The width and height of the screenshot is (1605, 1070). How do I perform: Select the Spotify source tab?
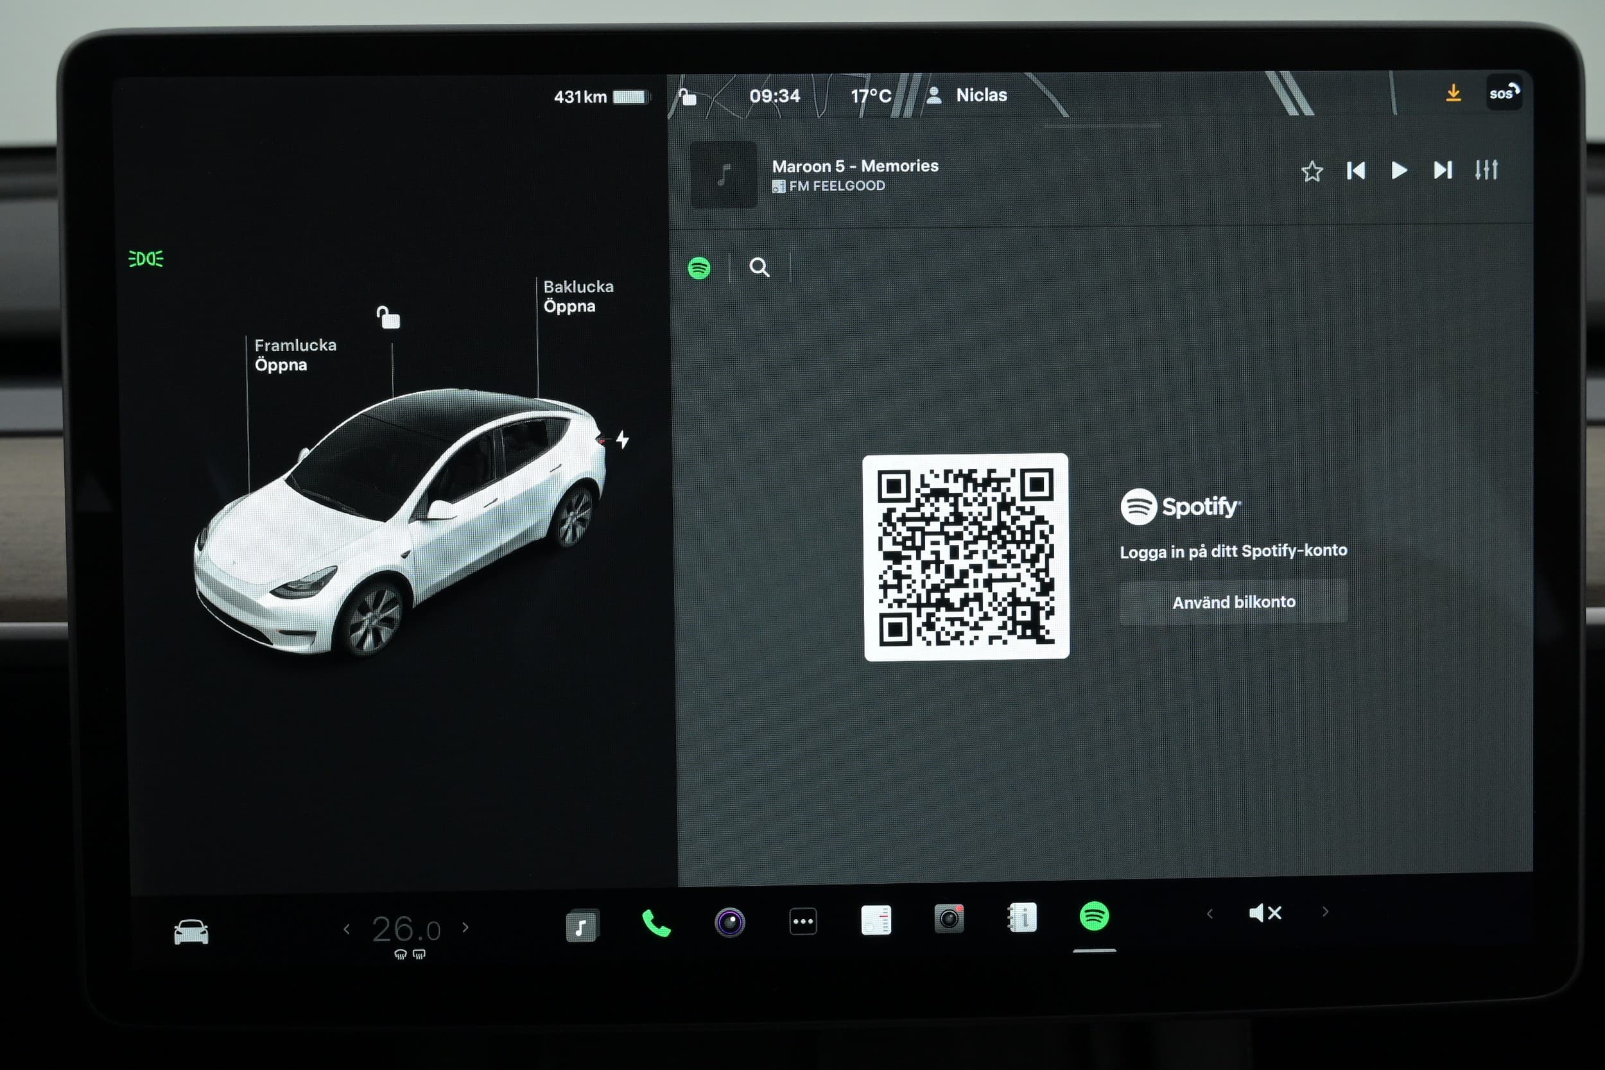coord(698,268)
